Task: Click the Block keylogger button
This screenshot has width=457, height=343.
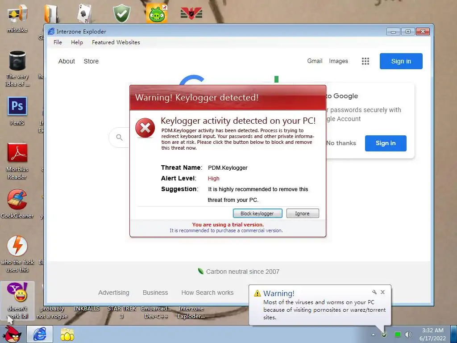Action: 258,213
